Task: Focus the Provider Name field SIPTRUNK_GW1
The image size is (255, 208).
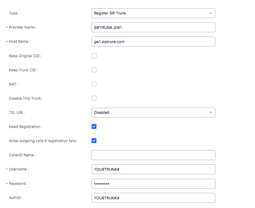Action: point(153,27)
